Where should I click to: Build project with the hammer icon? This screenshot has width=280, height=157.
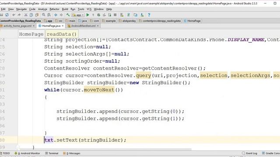tap(68, 15)
